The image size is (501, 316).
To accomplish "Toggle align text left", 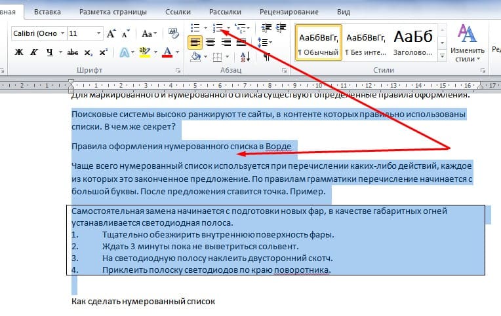I will (195, 42).
